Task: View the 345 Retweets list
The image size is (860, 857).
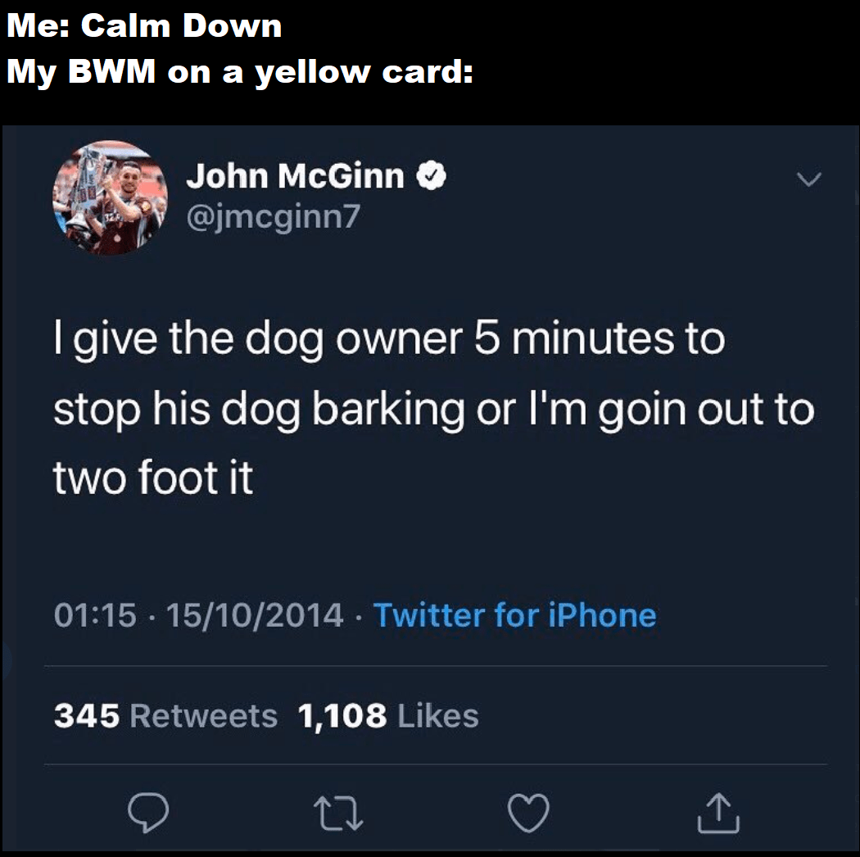Action: coord(165,716)
